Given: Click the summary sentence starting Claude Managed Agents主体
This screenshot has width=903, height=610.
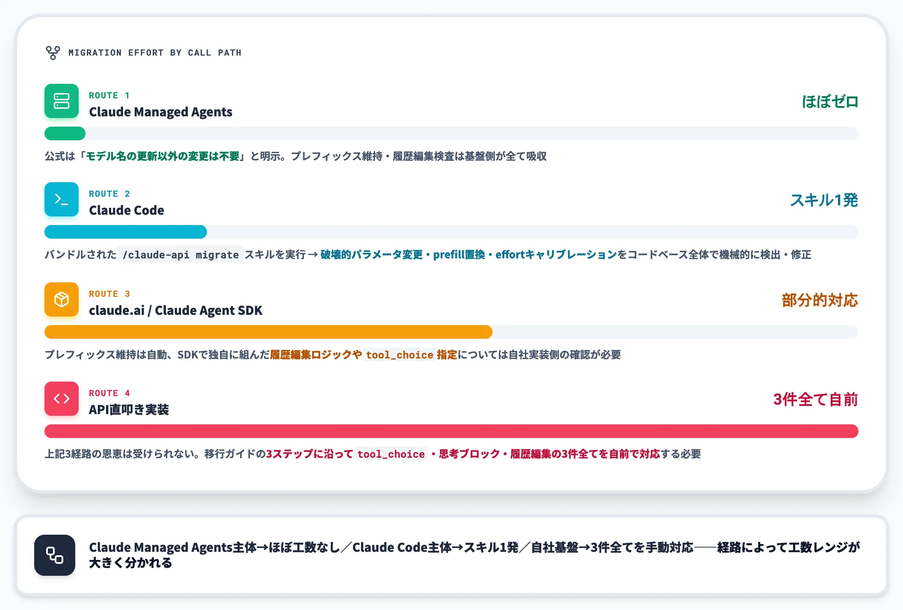Looking at the screenshot, I should [x=474, y=555].
